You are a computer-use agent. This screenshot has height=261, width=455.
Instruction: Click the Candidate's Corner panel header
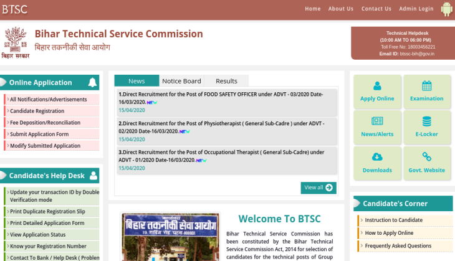click(x=403, y=203)
